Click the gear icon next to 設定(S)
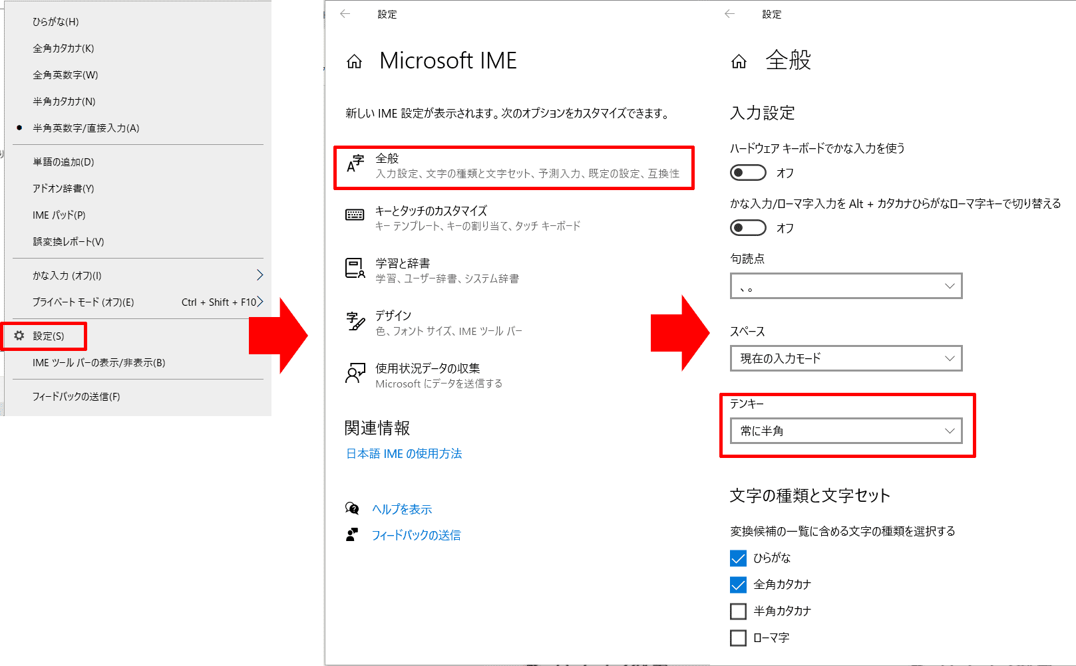1076x666 pixels. pos(19,336)
